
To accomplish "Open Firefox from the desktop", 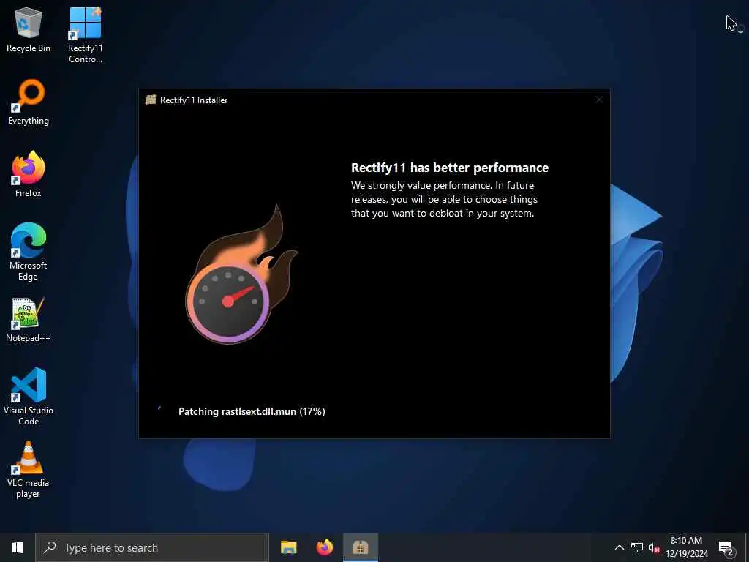I will (29, 174).
